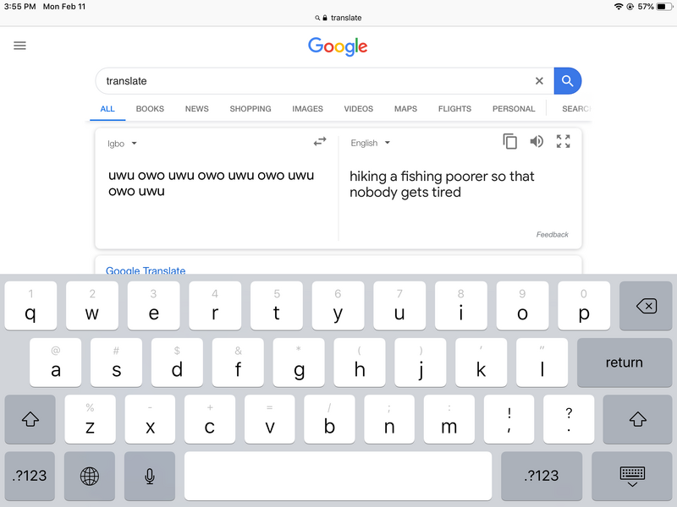
Task: Click the blue search magnifier button
Action: tap(567, 80)
